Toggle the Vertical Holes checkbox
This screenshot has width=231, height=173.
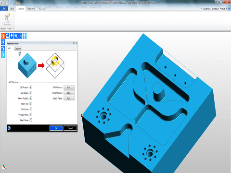click(x=31, y=115)
